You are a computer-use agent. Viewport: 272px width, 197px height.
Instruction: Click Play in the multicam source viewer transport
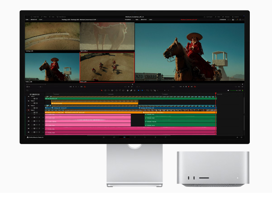pyautogui.click(x=79, y=87)
